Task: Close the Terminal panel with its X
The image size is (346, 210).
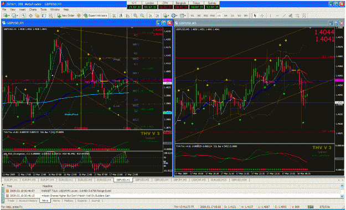Action: pyautogui.click(x=3, y=185)
